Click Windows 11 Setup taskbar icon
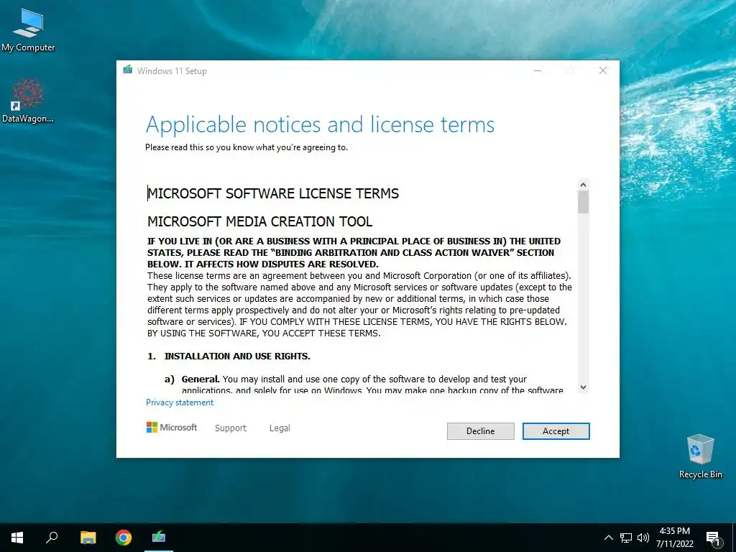The height and width of the screenshot is (552, 736). 159,538
